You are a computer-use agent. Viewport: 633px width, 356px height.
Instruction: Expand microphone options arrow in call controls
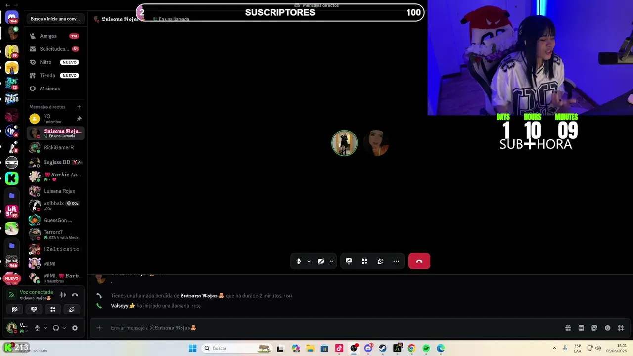(x=309, y=261)
